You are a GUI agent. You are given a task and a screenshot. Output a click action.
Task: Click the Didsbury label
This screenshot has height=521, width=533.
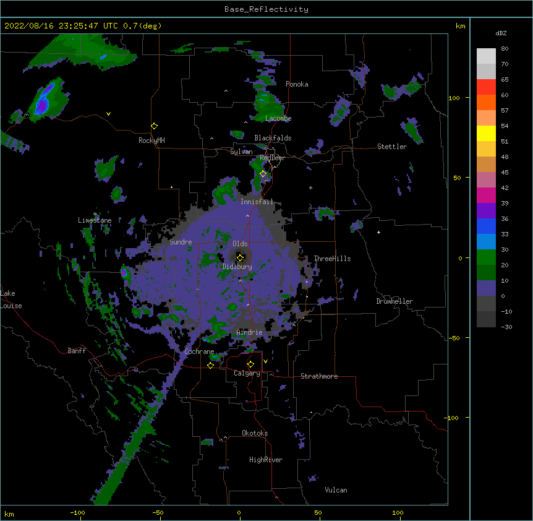pyautogui.click(x=237, y=267)
